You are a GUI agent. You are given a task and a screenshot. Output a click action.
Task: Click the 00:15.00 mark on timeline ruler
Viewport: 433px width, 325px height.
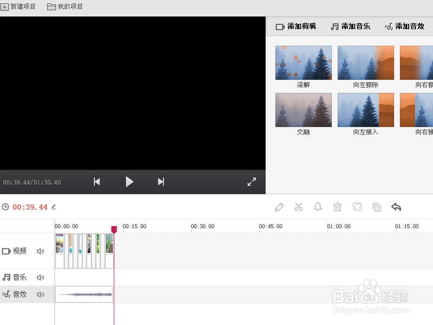[134, 226]
